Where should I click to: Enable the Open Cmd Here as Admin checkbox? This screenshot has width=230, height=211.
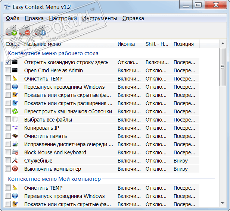click(8, 70)
